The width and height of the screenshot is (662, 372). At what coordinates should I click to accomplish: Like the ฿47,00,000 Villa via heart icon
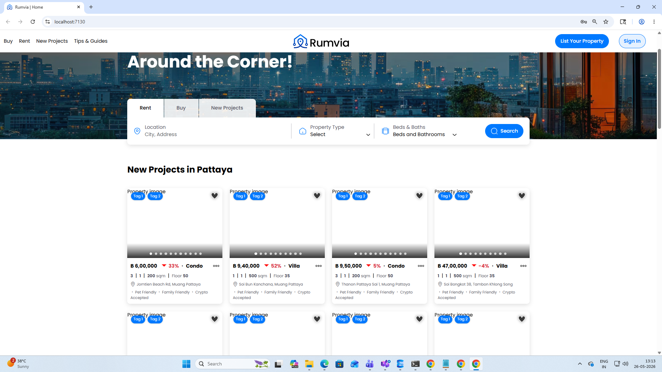[x=522, y=196]
